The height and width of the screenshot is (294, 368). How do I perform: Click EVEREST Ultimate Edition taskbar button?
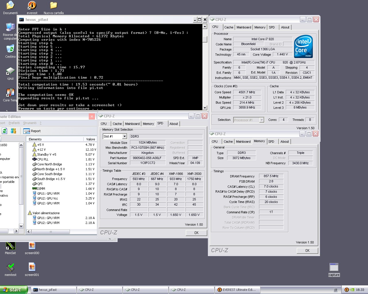(x=238, y=290)
